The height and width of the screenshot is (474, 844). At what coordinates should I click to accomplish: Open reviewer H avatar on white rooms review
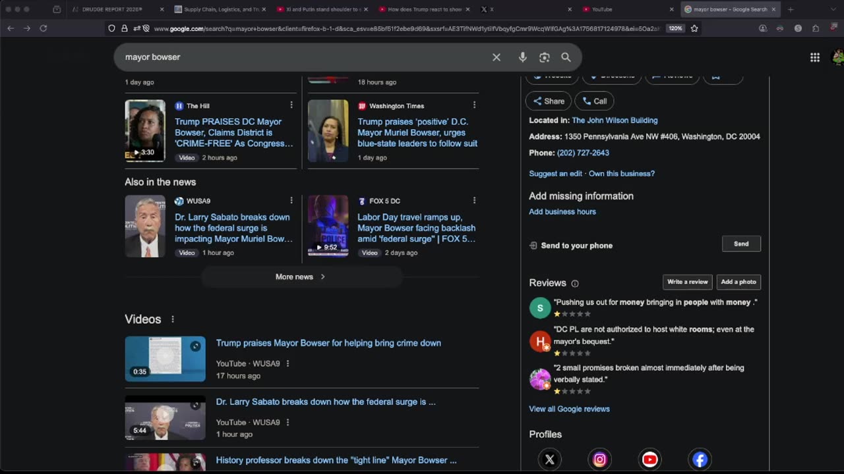pyautogui.click(x=540, y=341)
